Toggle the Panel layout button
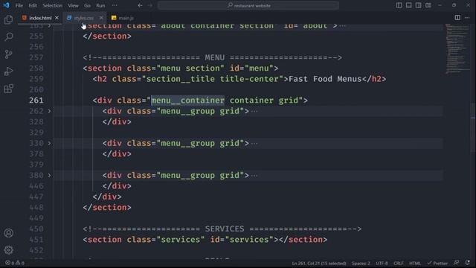The image size is (476, 268). tap(408, 5)
